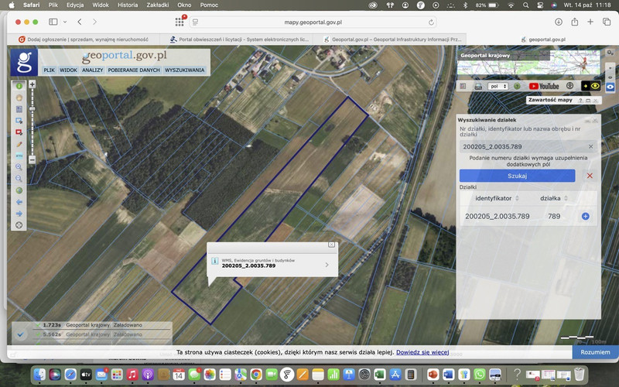
Task: Expand the WMS popup result chevron
Action: 327,265
